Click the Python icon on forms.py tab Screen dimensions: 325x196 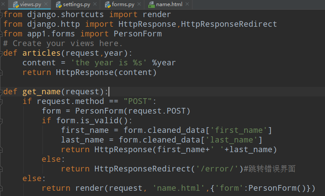(108, 4)
